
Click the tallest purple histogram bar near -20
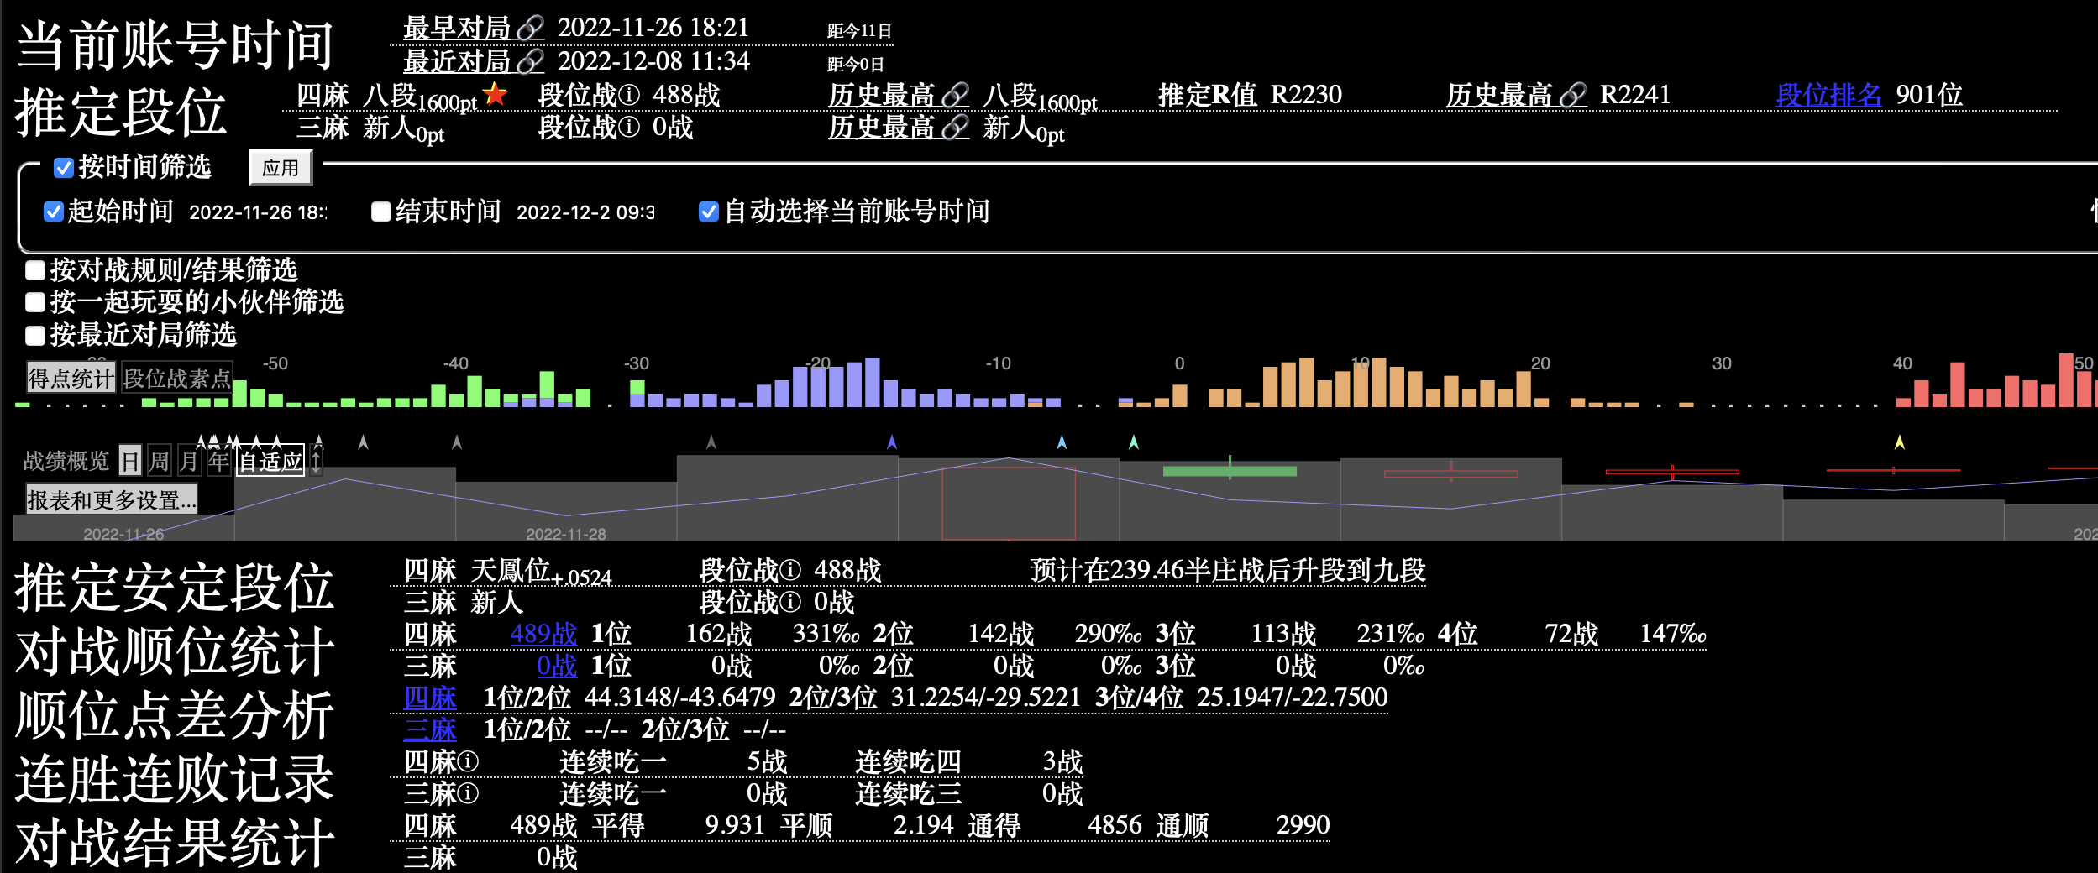tap(873, 382)
